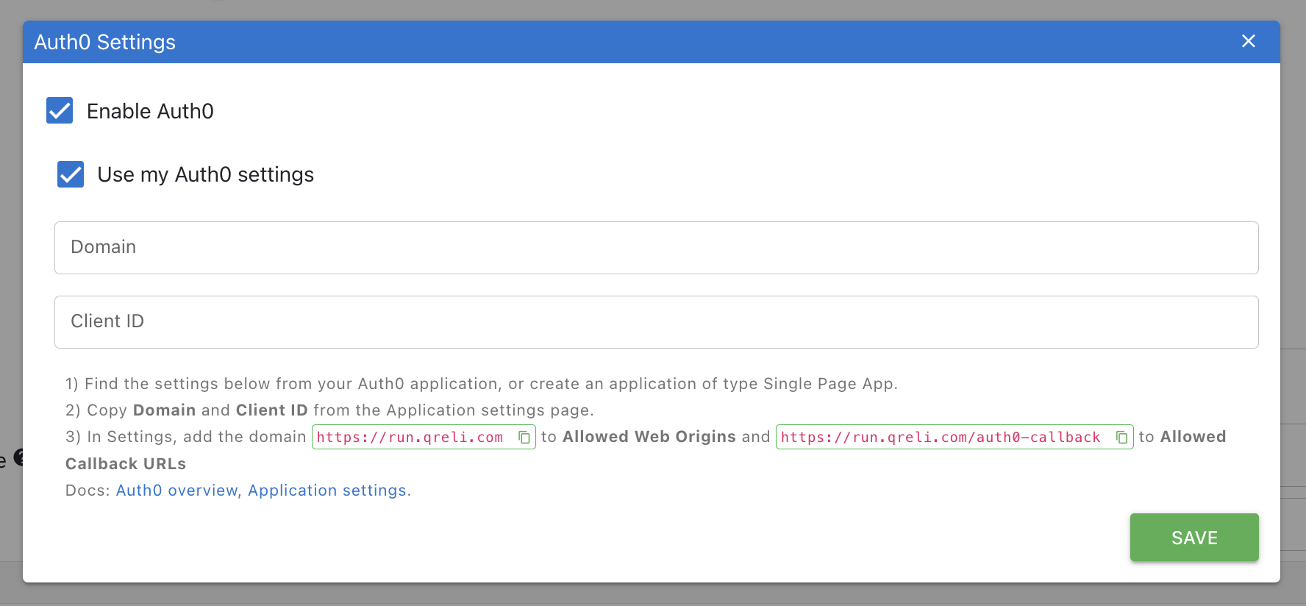Focus the Client ID input field
This screenshot has height=606, width=1306.
pos(656,322)
